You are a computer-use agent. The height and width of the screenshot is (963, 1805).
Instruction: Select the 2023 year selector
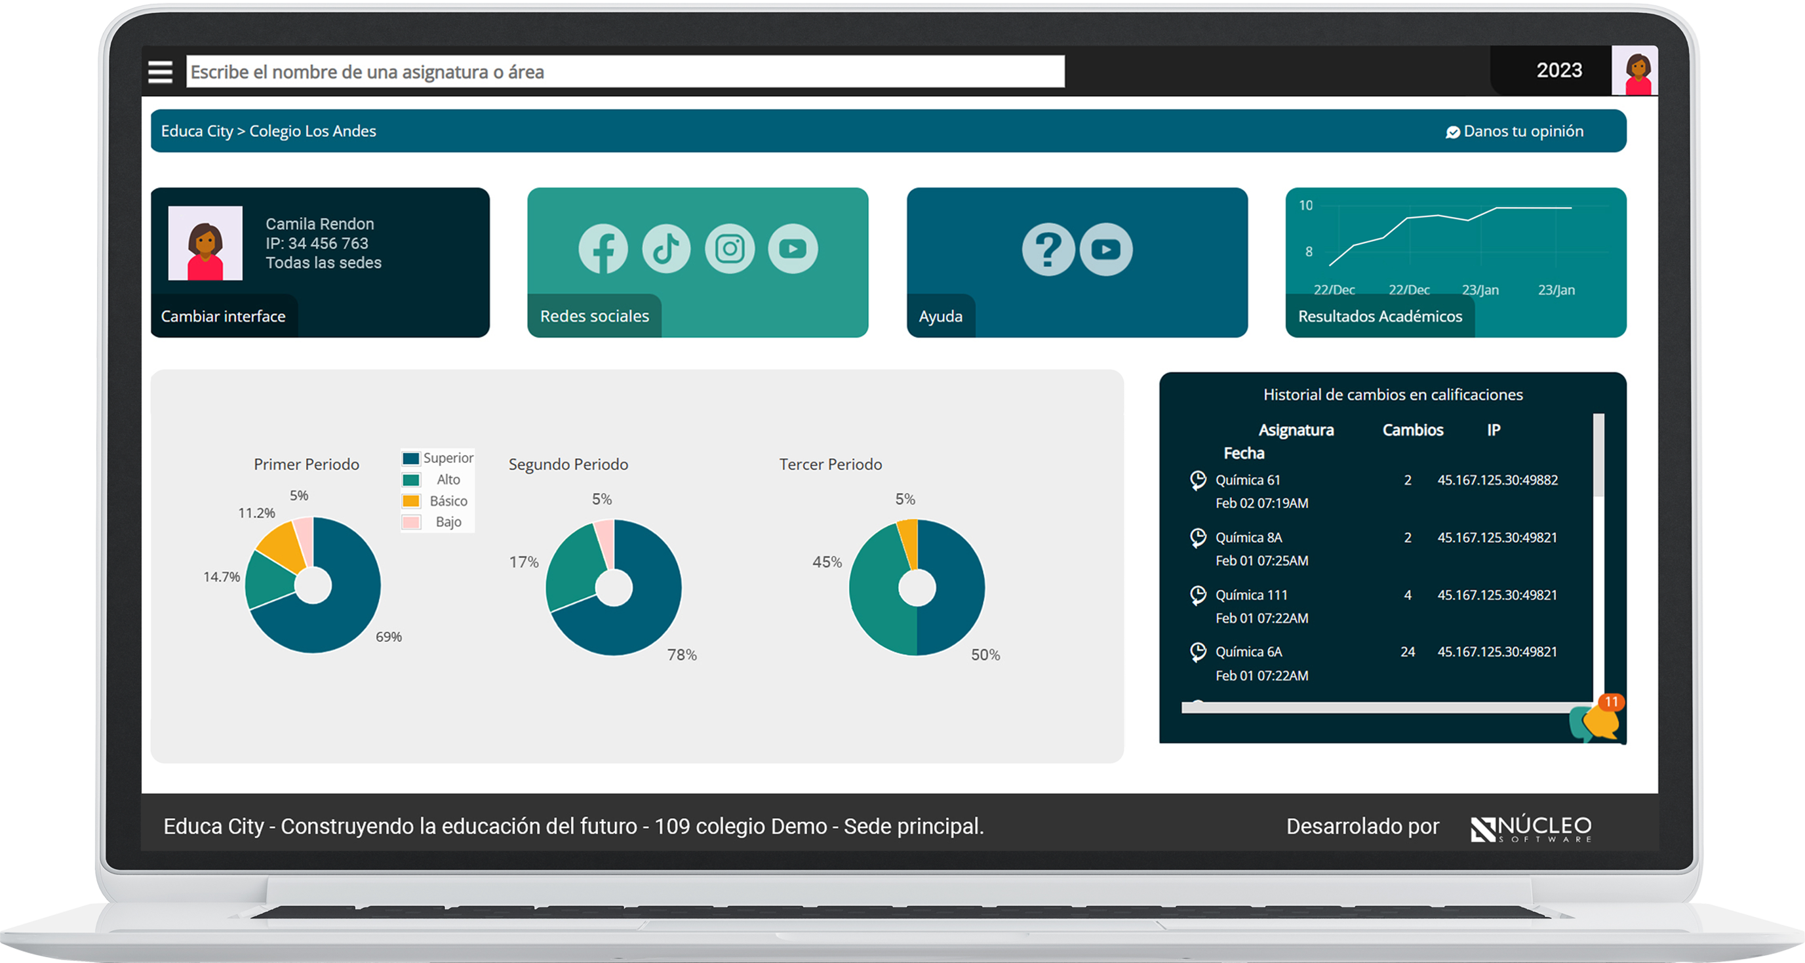(x=1558, y=70)
